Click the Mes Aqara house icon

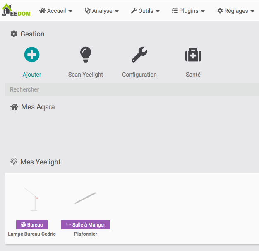click(14, 106)
